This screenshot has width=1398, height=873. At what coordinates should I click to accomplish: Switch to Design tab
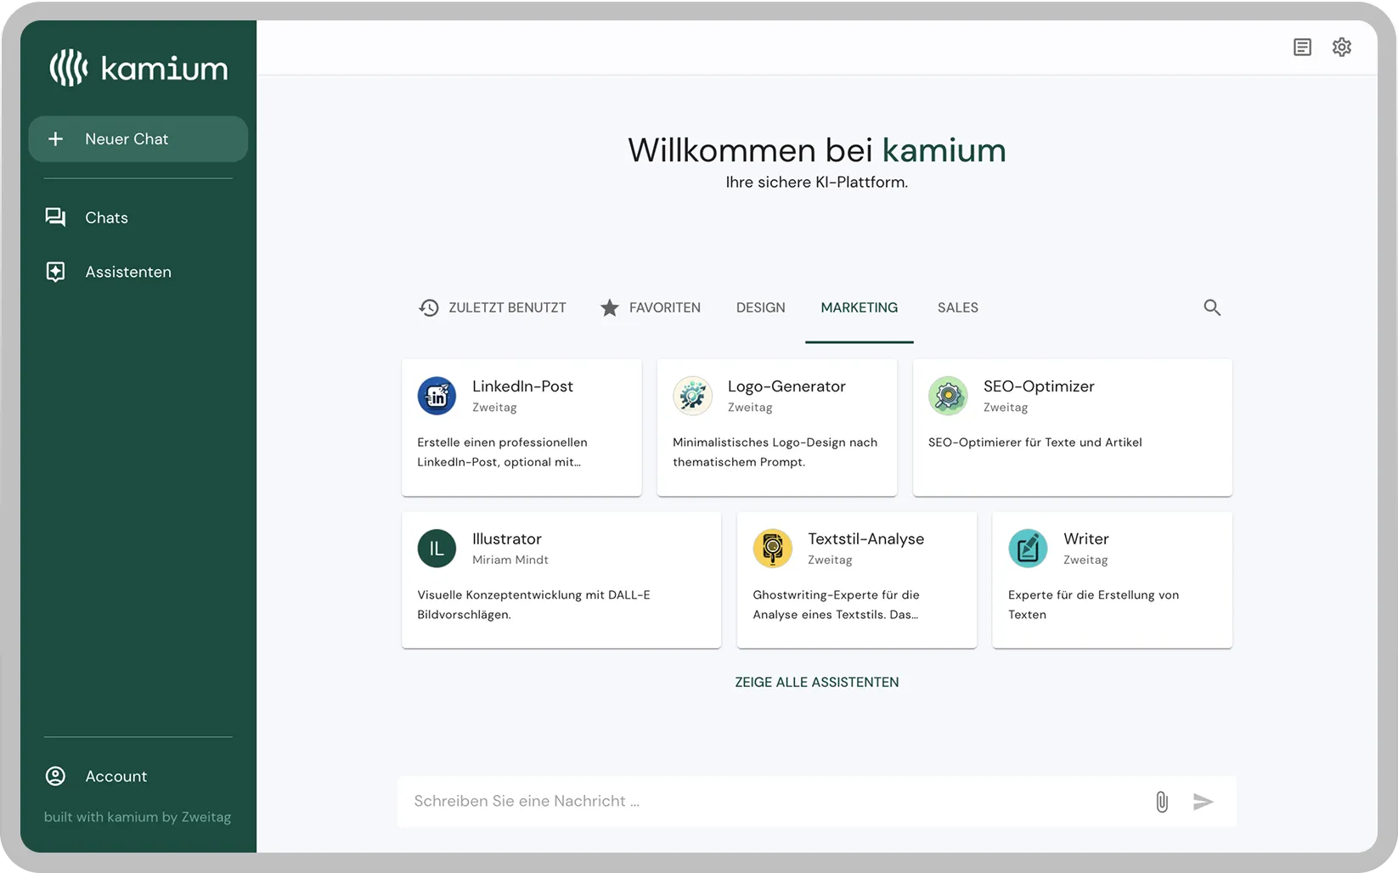point(761,307)
